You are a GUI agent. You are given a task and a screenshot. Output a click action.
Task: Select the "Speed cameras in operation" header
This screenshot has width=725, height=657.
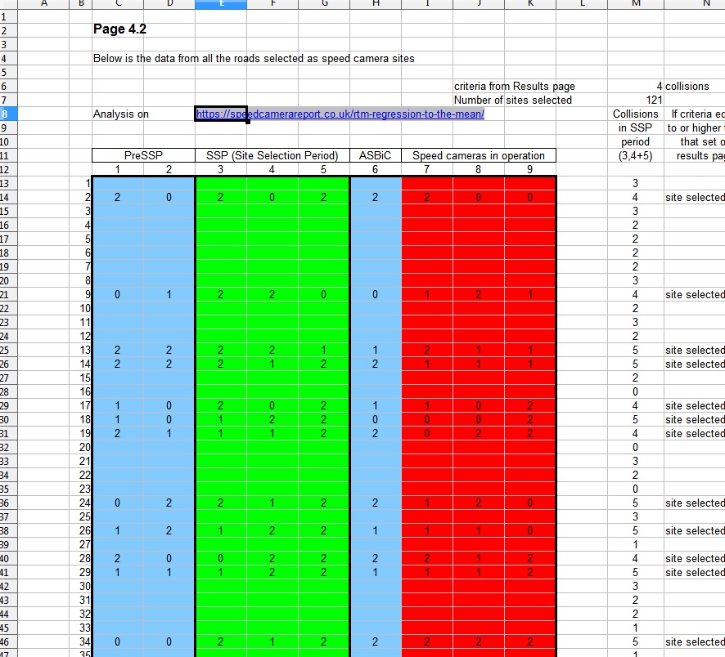[478, 156]
